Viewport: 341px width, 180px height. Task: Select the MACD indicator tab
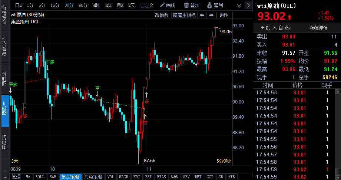point(123,177)
